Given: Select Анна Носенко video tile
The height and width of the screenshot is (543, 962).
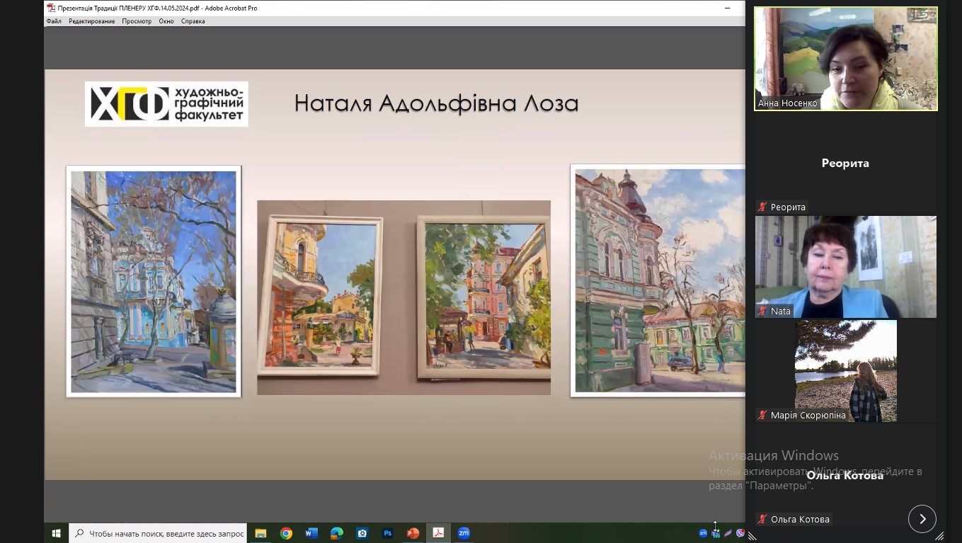Looking at the screenshot, I should pos(845,59).
